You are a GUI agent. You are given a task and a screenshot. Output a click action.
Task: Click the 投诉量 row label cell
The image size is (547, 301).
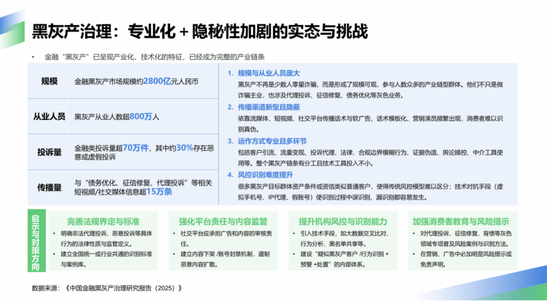point(49,152)
